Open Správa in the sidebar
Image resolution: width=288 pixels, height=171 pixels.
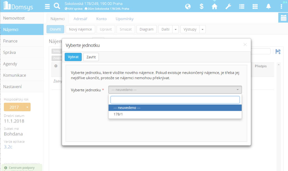22,52
